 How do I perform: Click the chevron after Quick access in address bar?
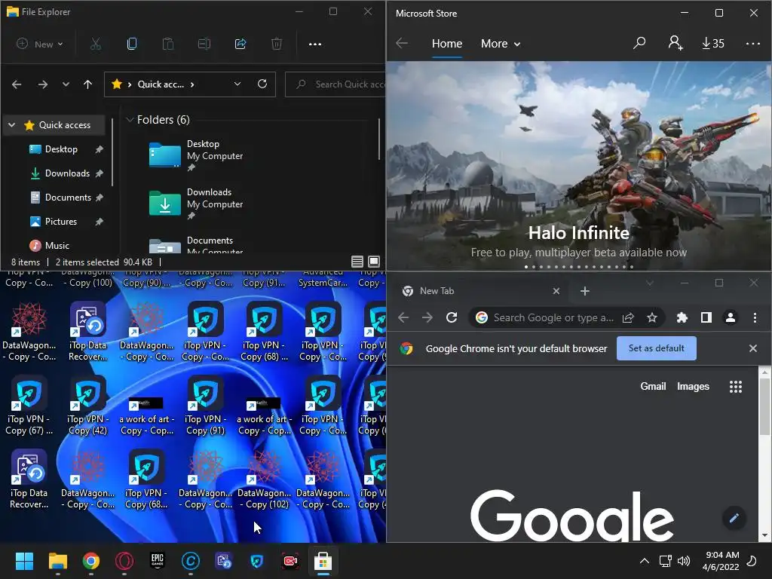pyautogui.click(x=192, y=84)
